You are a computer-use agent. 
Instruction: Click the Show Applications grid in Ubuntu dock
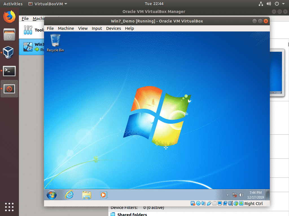click(x=9, y=207)
